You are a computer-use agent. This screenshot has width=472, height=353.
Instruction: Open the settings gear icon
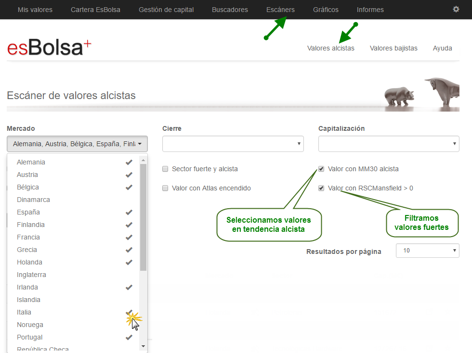(456, 9)
